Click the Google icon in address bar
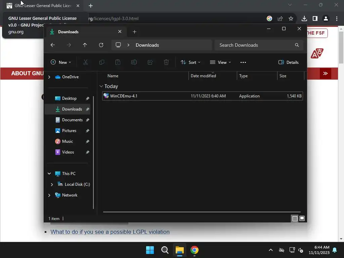The width and height of the screenshot is (344, 258). [269, 19]
